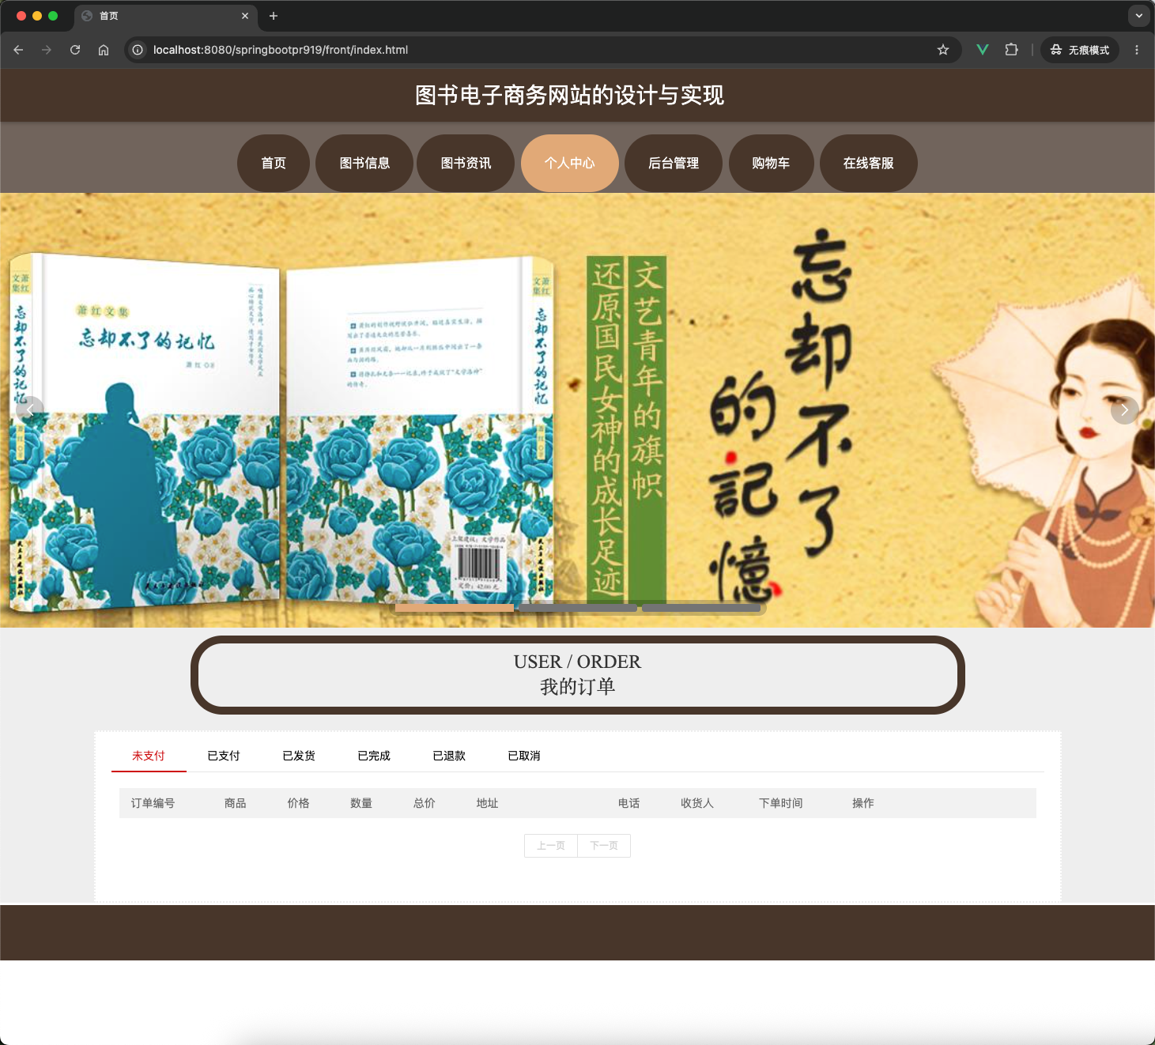
Task: Open the browser home page icon
Action: [104, 50]
